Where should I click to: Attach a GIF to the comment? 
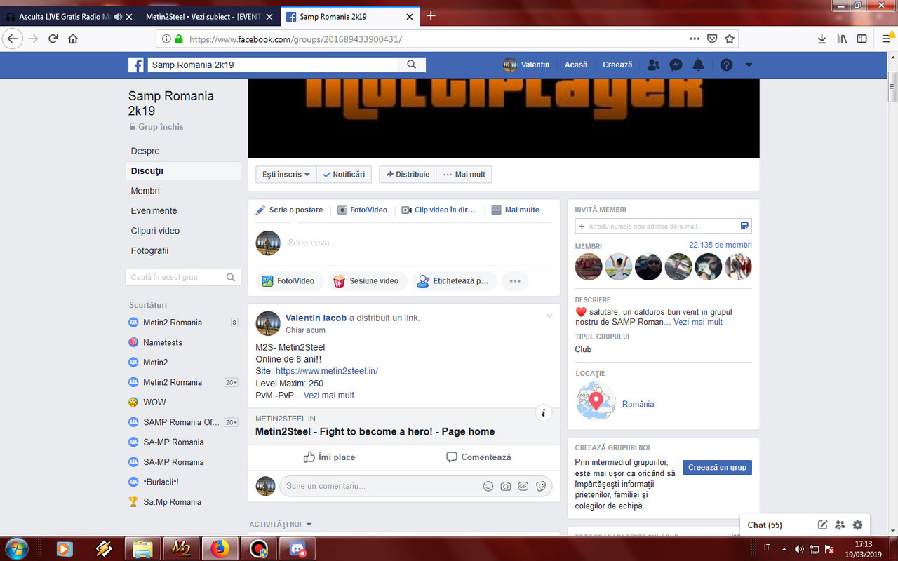523,486
